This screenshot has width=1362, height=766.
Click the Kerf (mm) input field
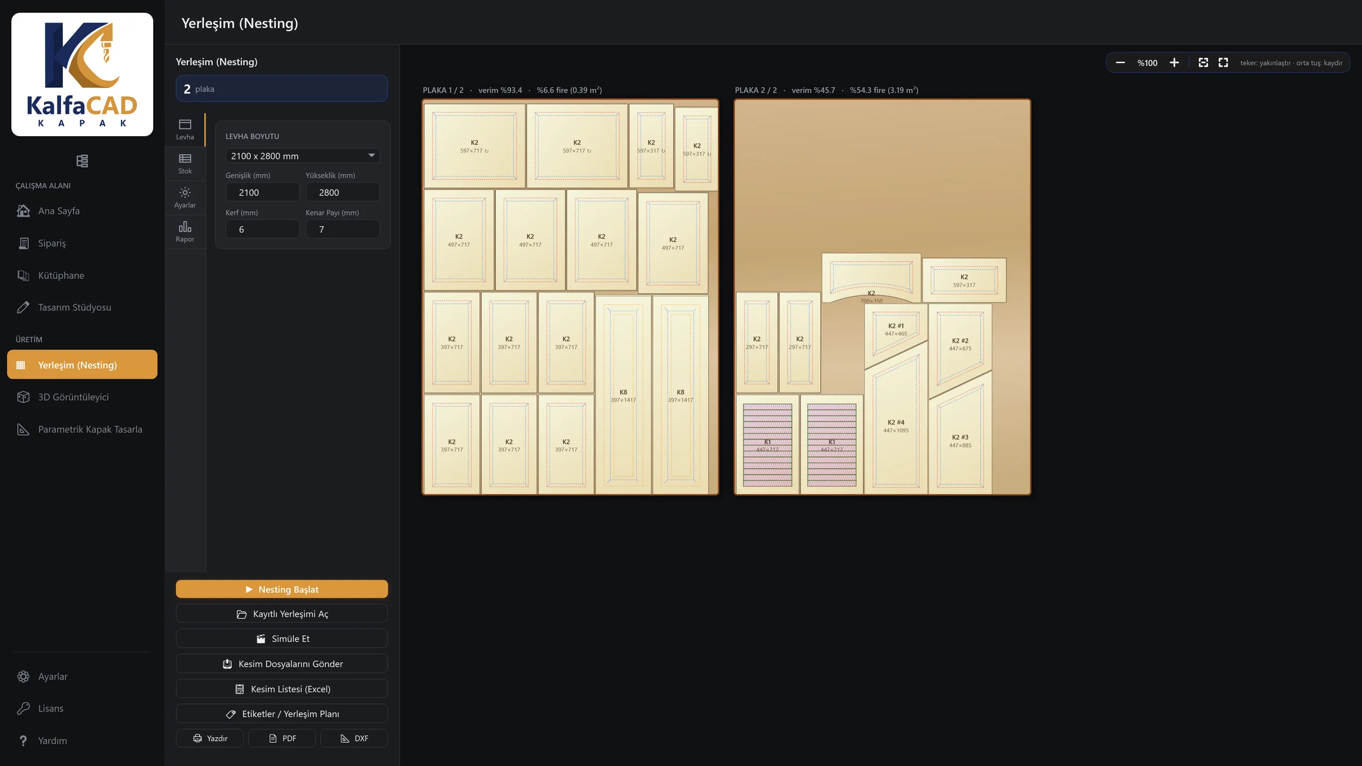point(262,229)
